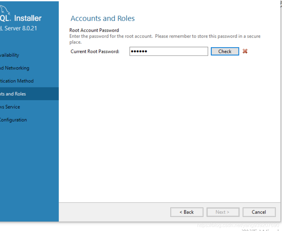Click the Next > button
Viewport: 282px width, 231px height.
pyautogui.click(x=223, y=212)
